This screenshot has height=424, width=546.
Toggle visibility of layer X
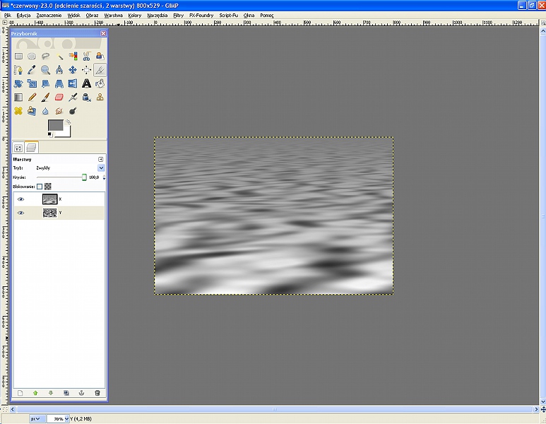point(20,199)
